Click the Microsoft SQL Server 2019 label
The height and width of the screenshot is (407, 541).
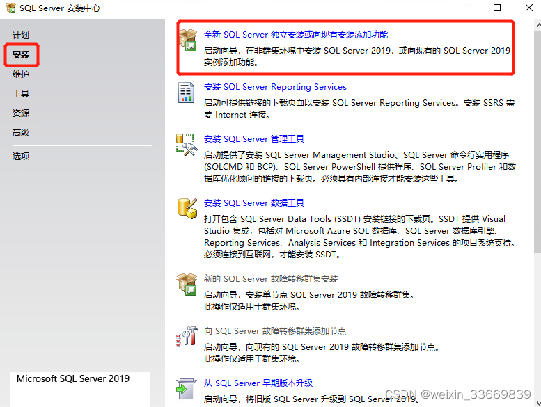(73, 378)
